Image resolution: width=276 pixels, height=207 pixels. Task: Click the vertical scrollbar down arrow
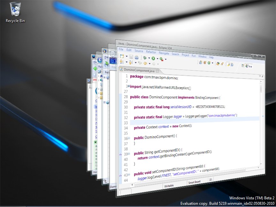(x=261, y=164)
